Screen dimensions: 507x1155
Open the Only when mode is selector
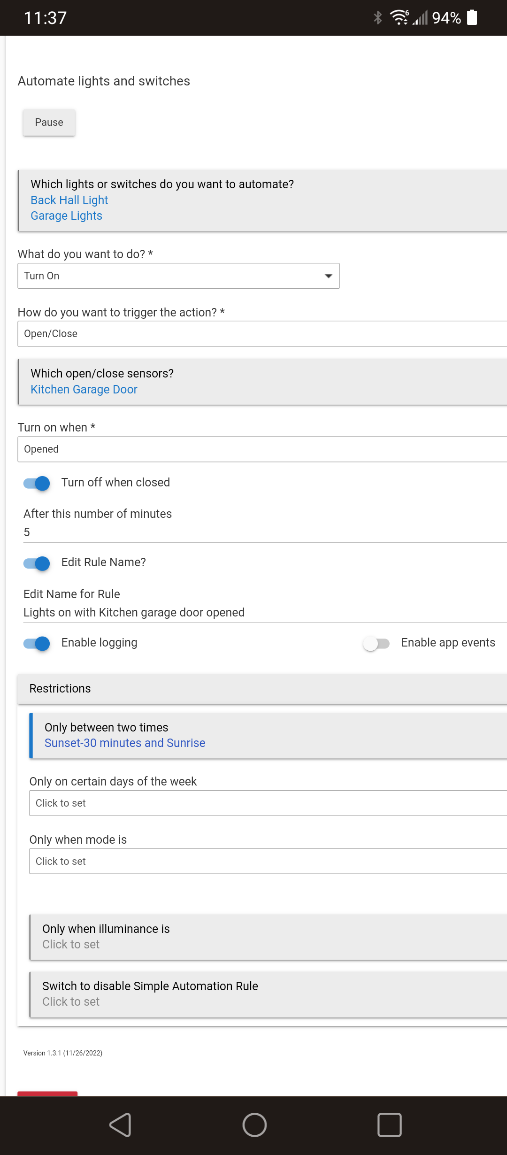point(268,862)
